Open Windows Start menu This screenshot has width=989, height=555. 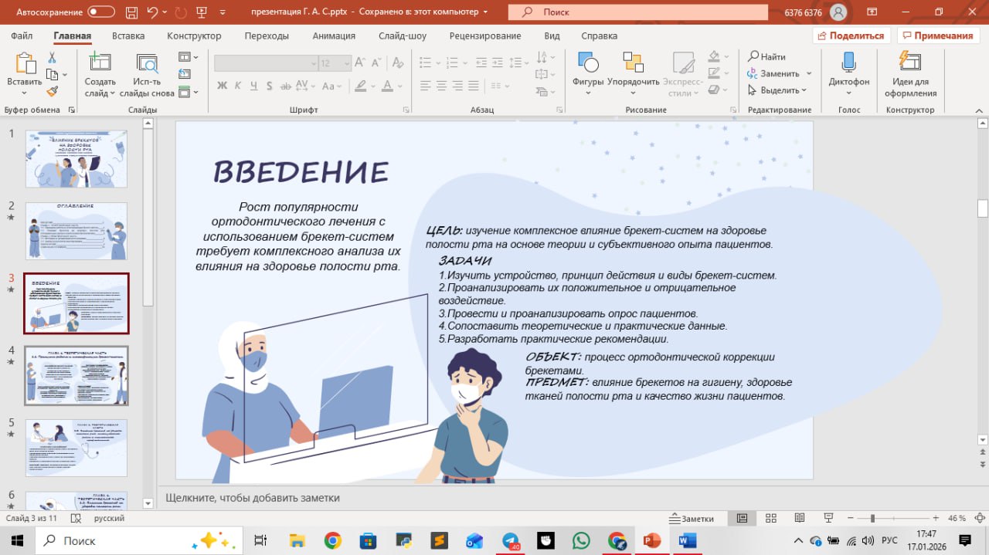click(x=16, y=540)
